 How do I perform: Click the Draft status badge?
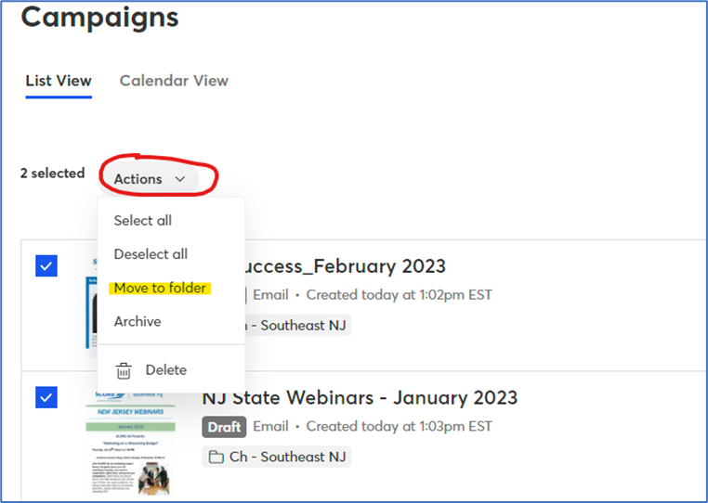224,427
